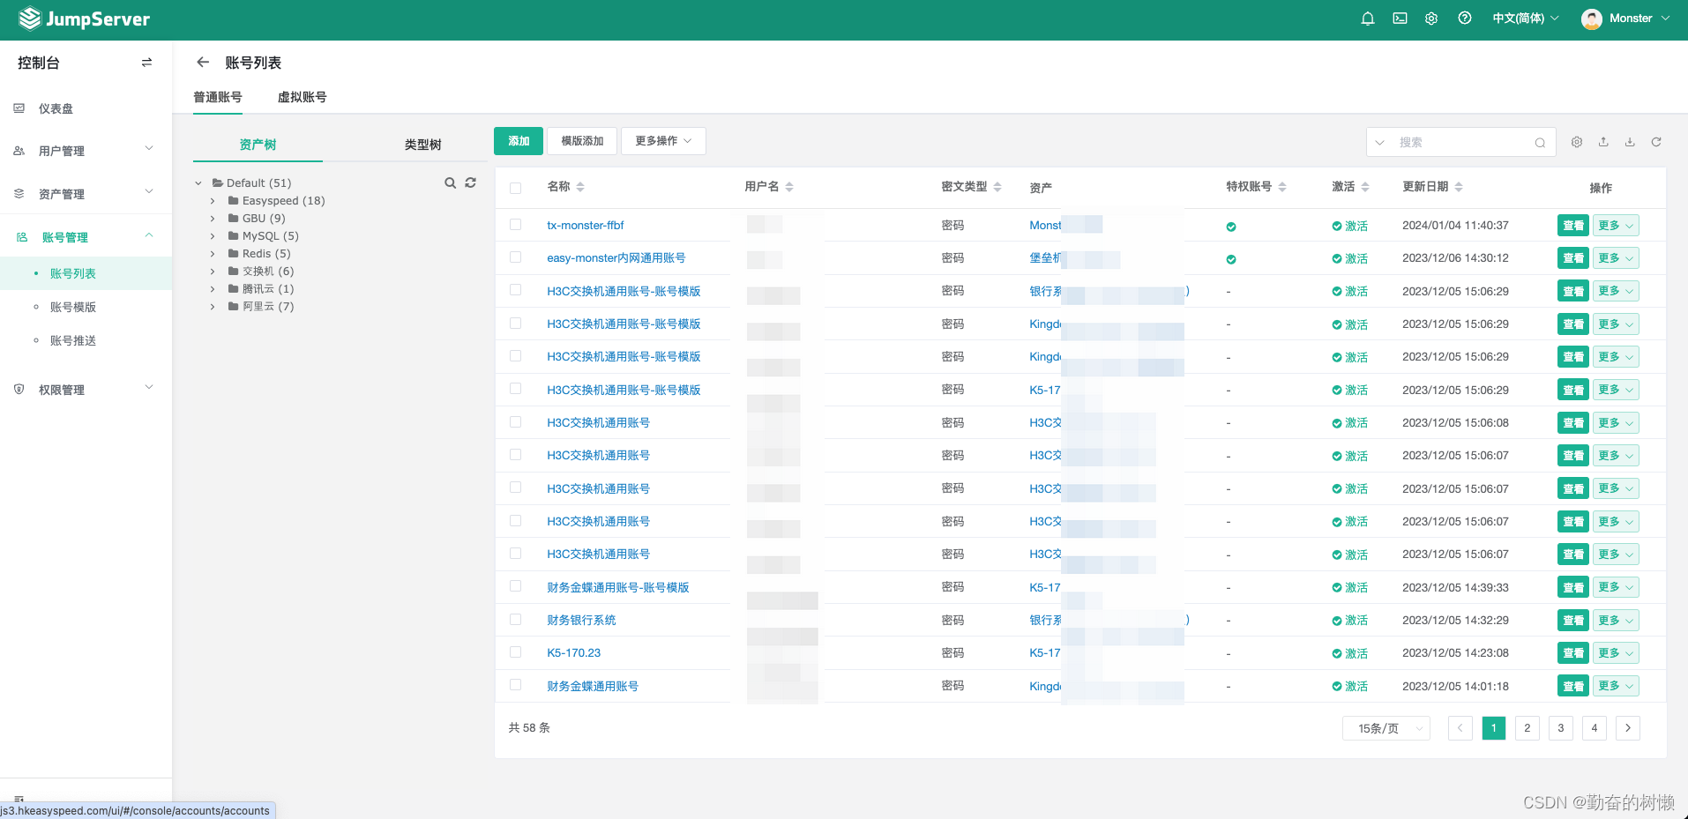This screenshot has height=819, width=1688.
Task: Sort by 更新日期 column
Action: 1459,187
